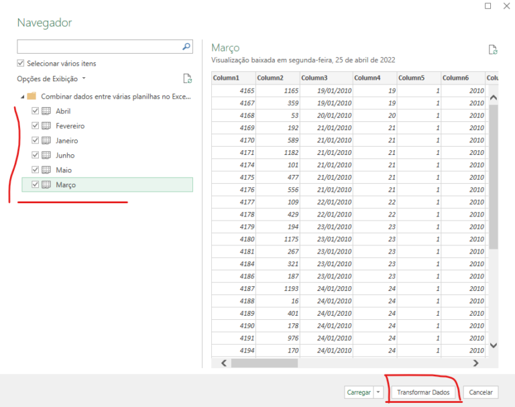Uncheck the Maio sheet checkbox
Screen dimensions: 515x407
[35, 170]
